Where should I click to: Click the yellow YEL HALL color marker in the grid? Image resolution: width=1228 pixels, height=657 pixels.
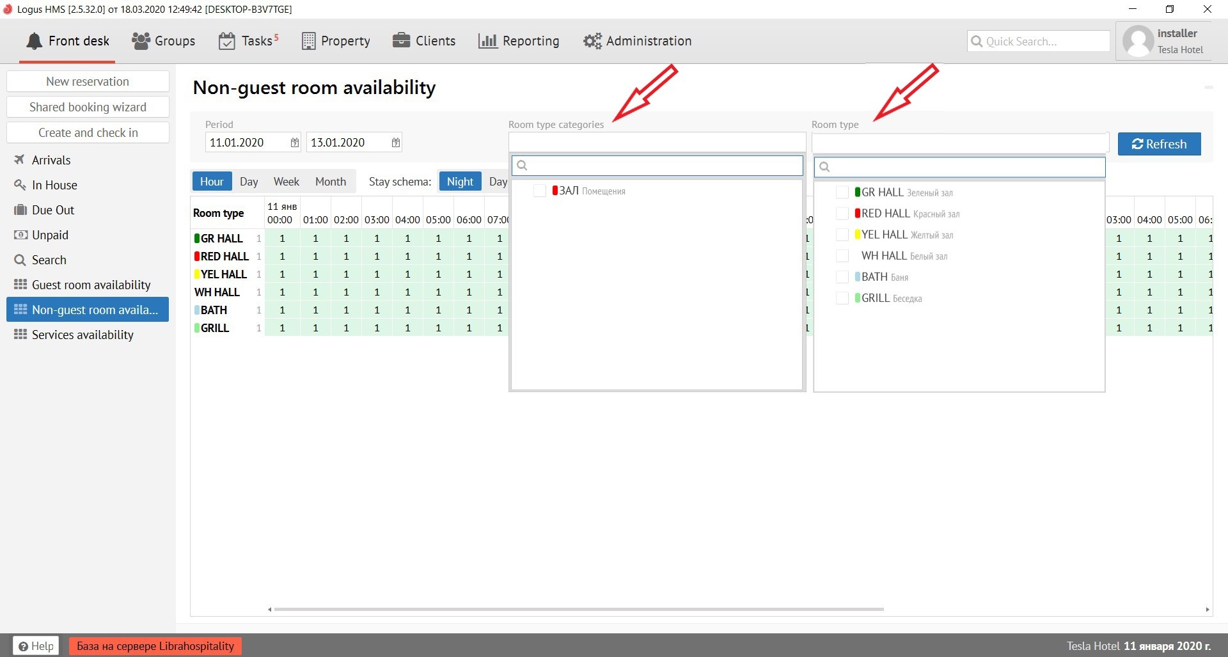click(x=197, y=274)
